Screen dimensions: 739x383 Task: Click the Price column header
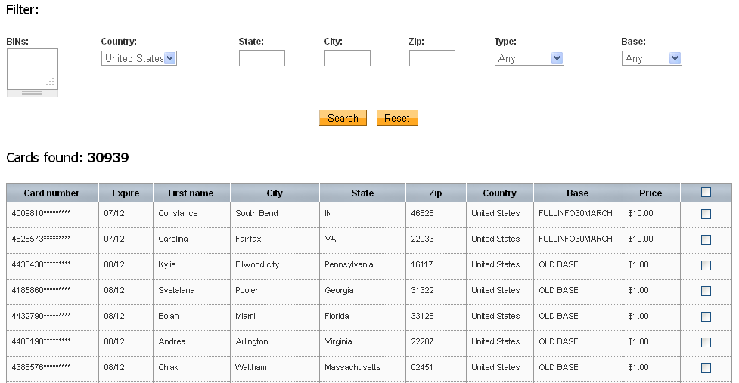(x=651, y=193)
